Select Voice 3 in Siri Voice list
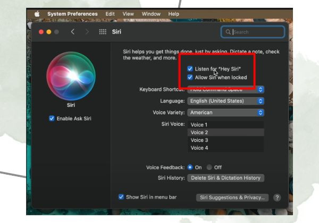This screenshot has height=223, width=319. (225, 140)
